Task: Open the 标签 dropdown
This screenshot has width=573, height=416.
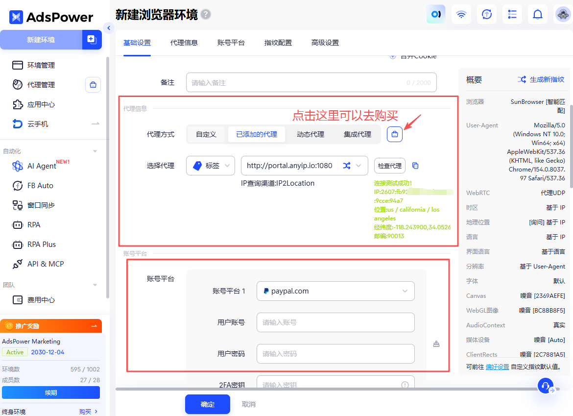Action: tap(211, 166)
